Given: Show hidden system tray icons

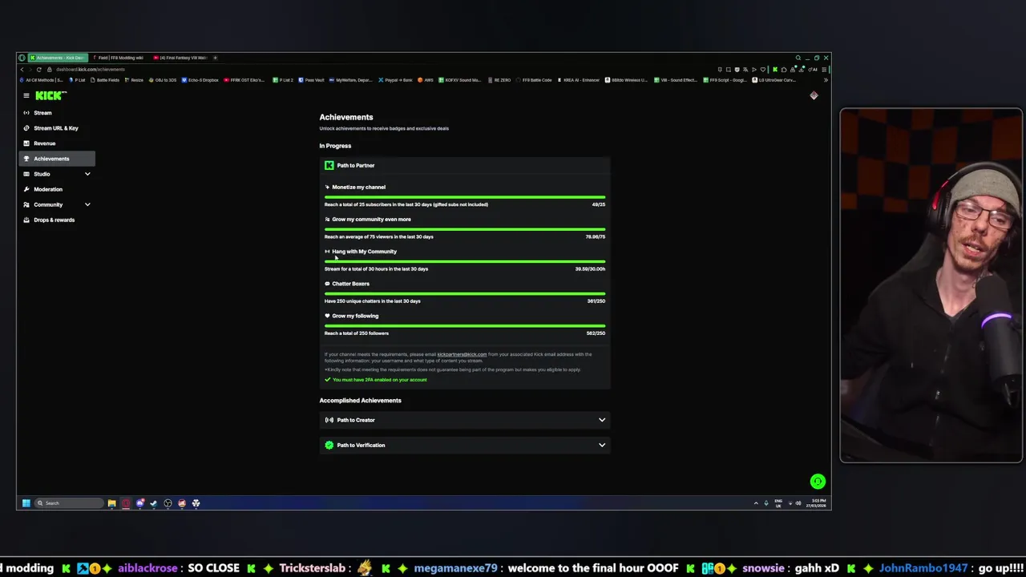Looking at the screenshot, I should click(756, 503).
